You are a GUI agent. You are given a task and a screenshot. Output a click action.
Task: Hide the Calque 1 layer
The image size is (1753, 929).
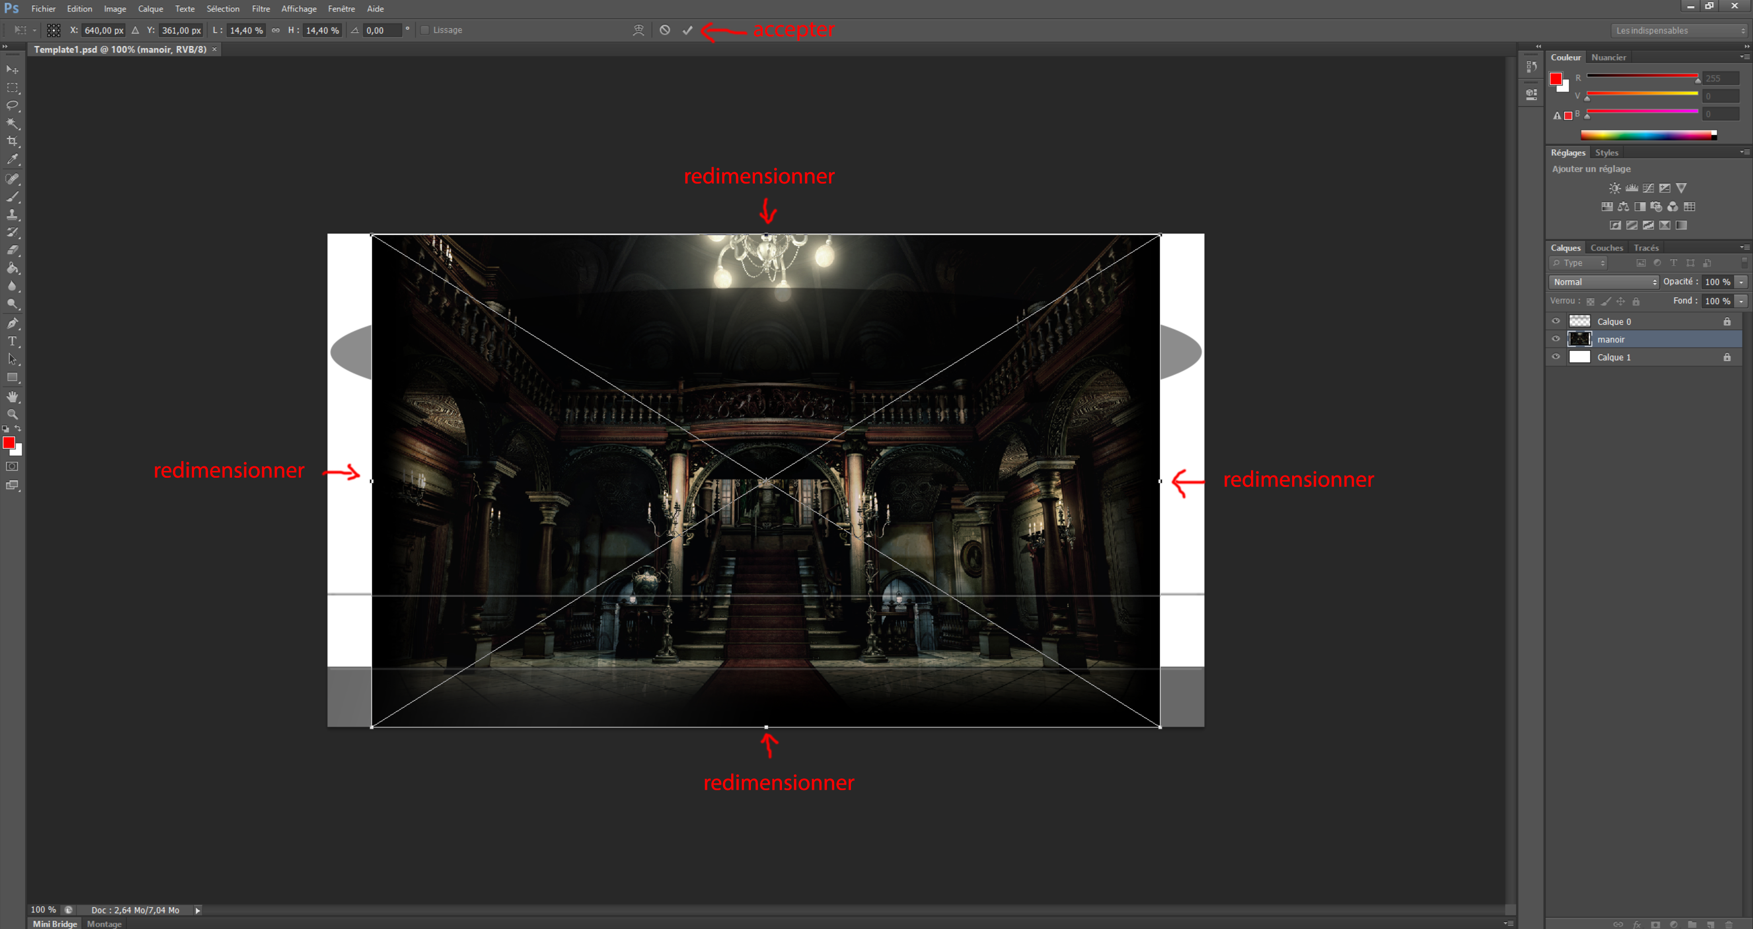(x=1556, y=357)
